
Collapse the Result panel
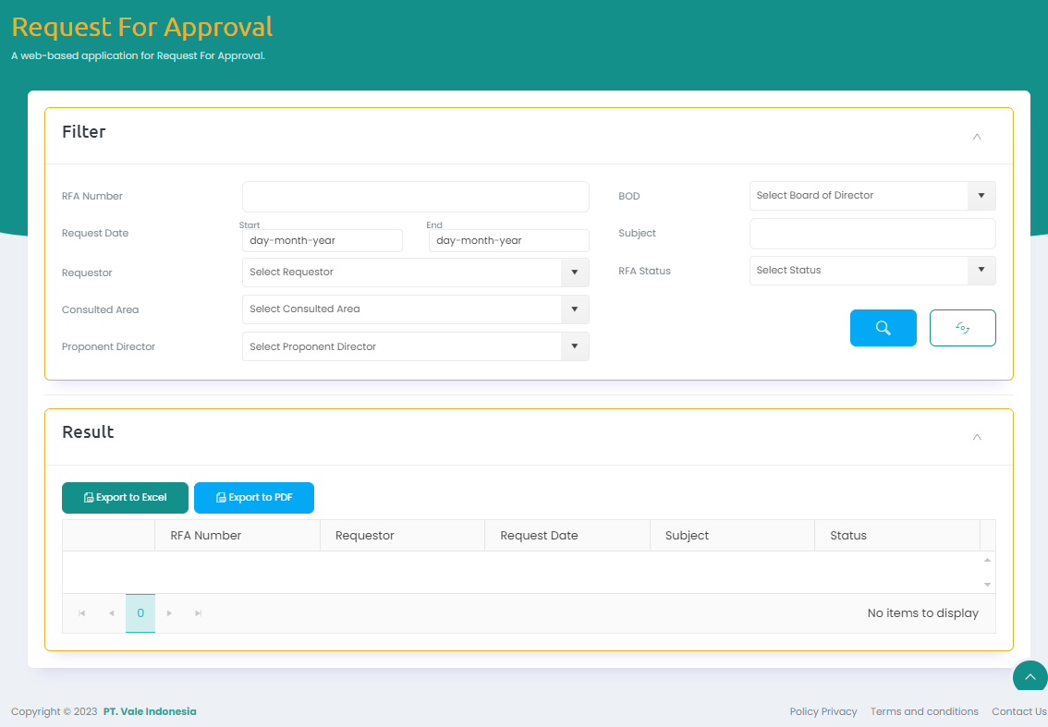[977, 437]
